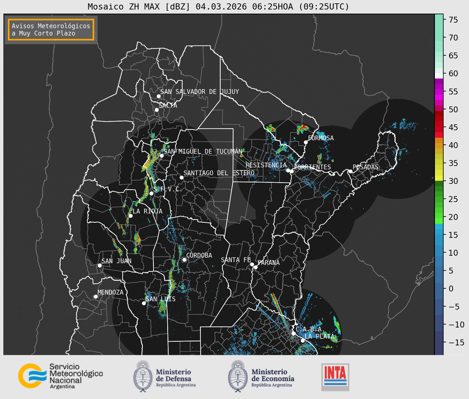Click the white 60 dBZ color band
The width and height of the screenshot is (469, 399).
[439, 76]
